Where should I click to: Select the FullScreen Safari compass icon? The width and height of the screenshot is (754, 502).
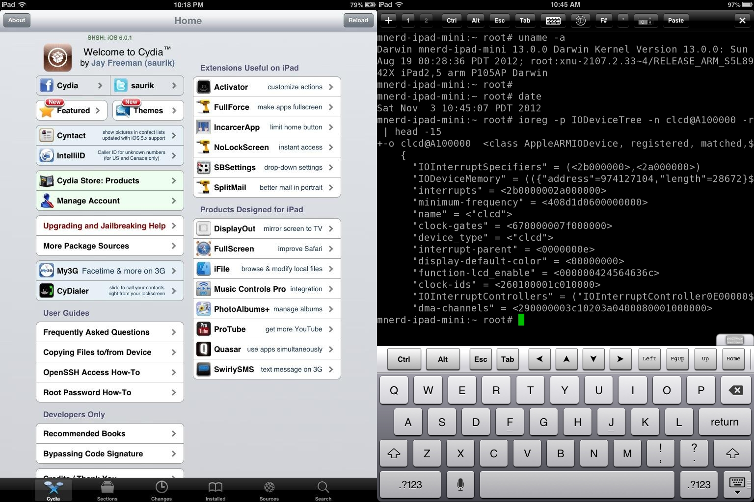pos(204,249)
